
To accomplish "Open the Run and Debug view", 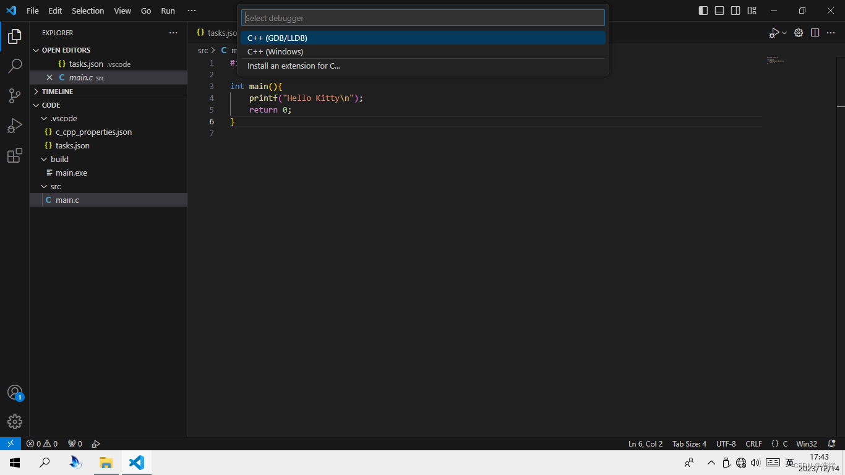I will 15,126.
